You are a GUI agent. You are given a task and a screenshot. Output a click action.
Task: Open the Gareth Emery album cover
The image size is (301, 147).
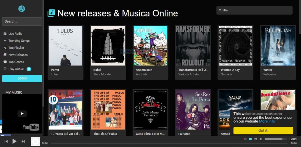tap(235, 110)
